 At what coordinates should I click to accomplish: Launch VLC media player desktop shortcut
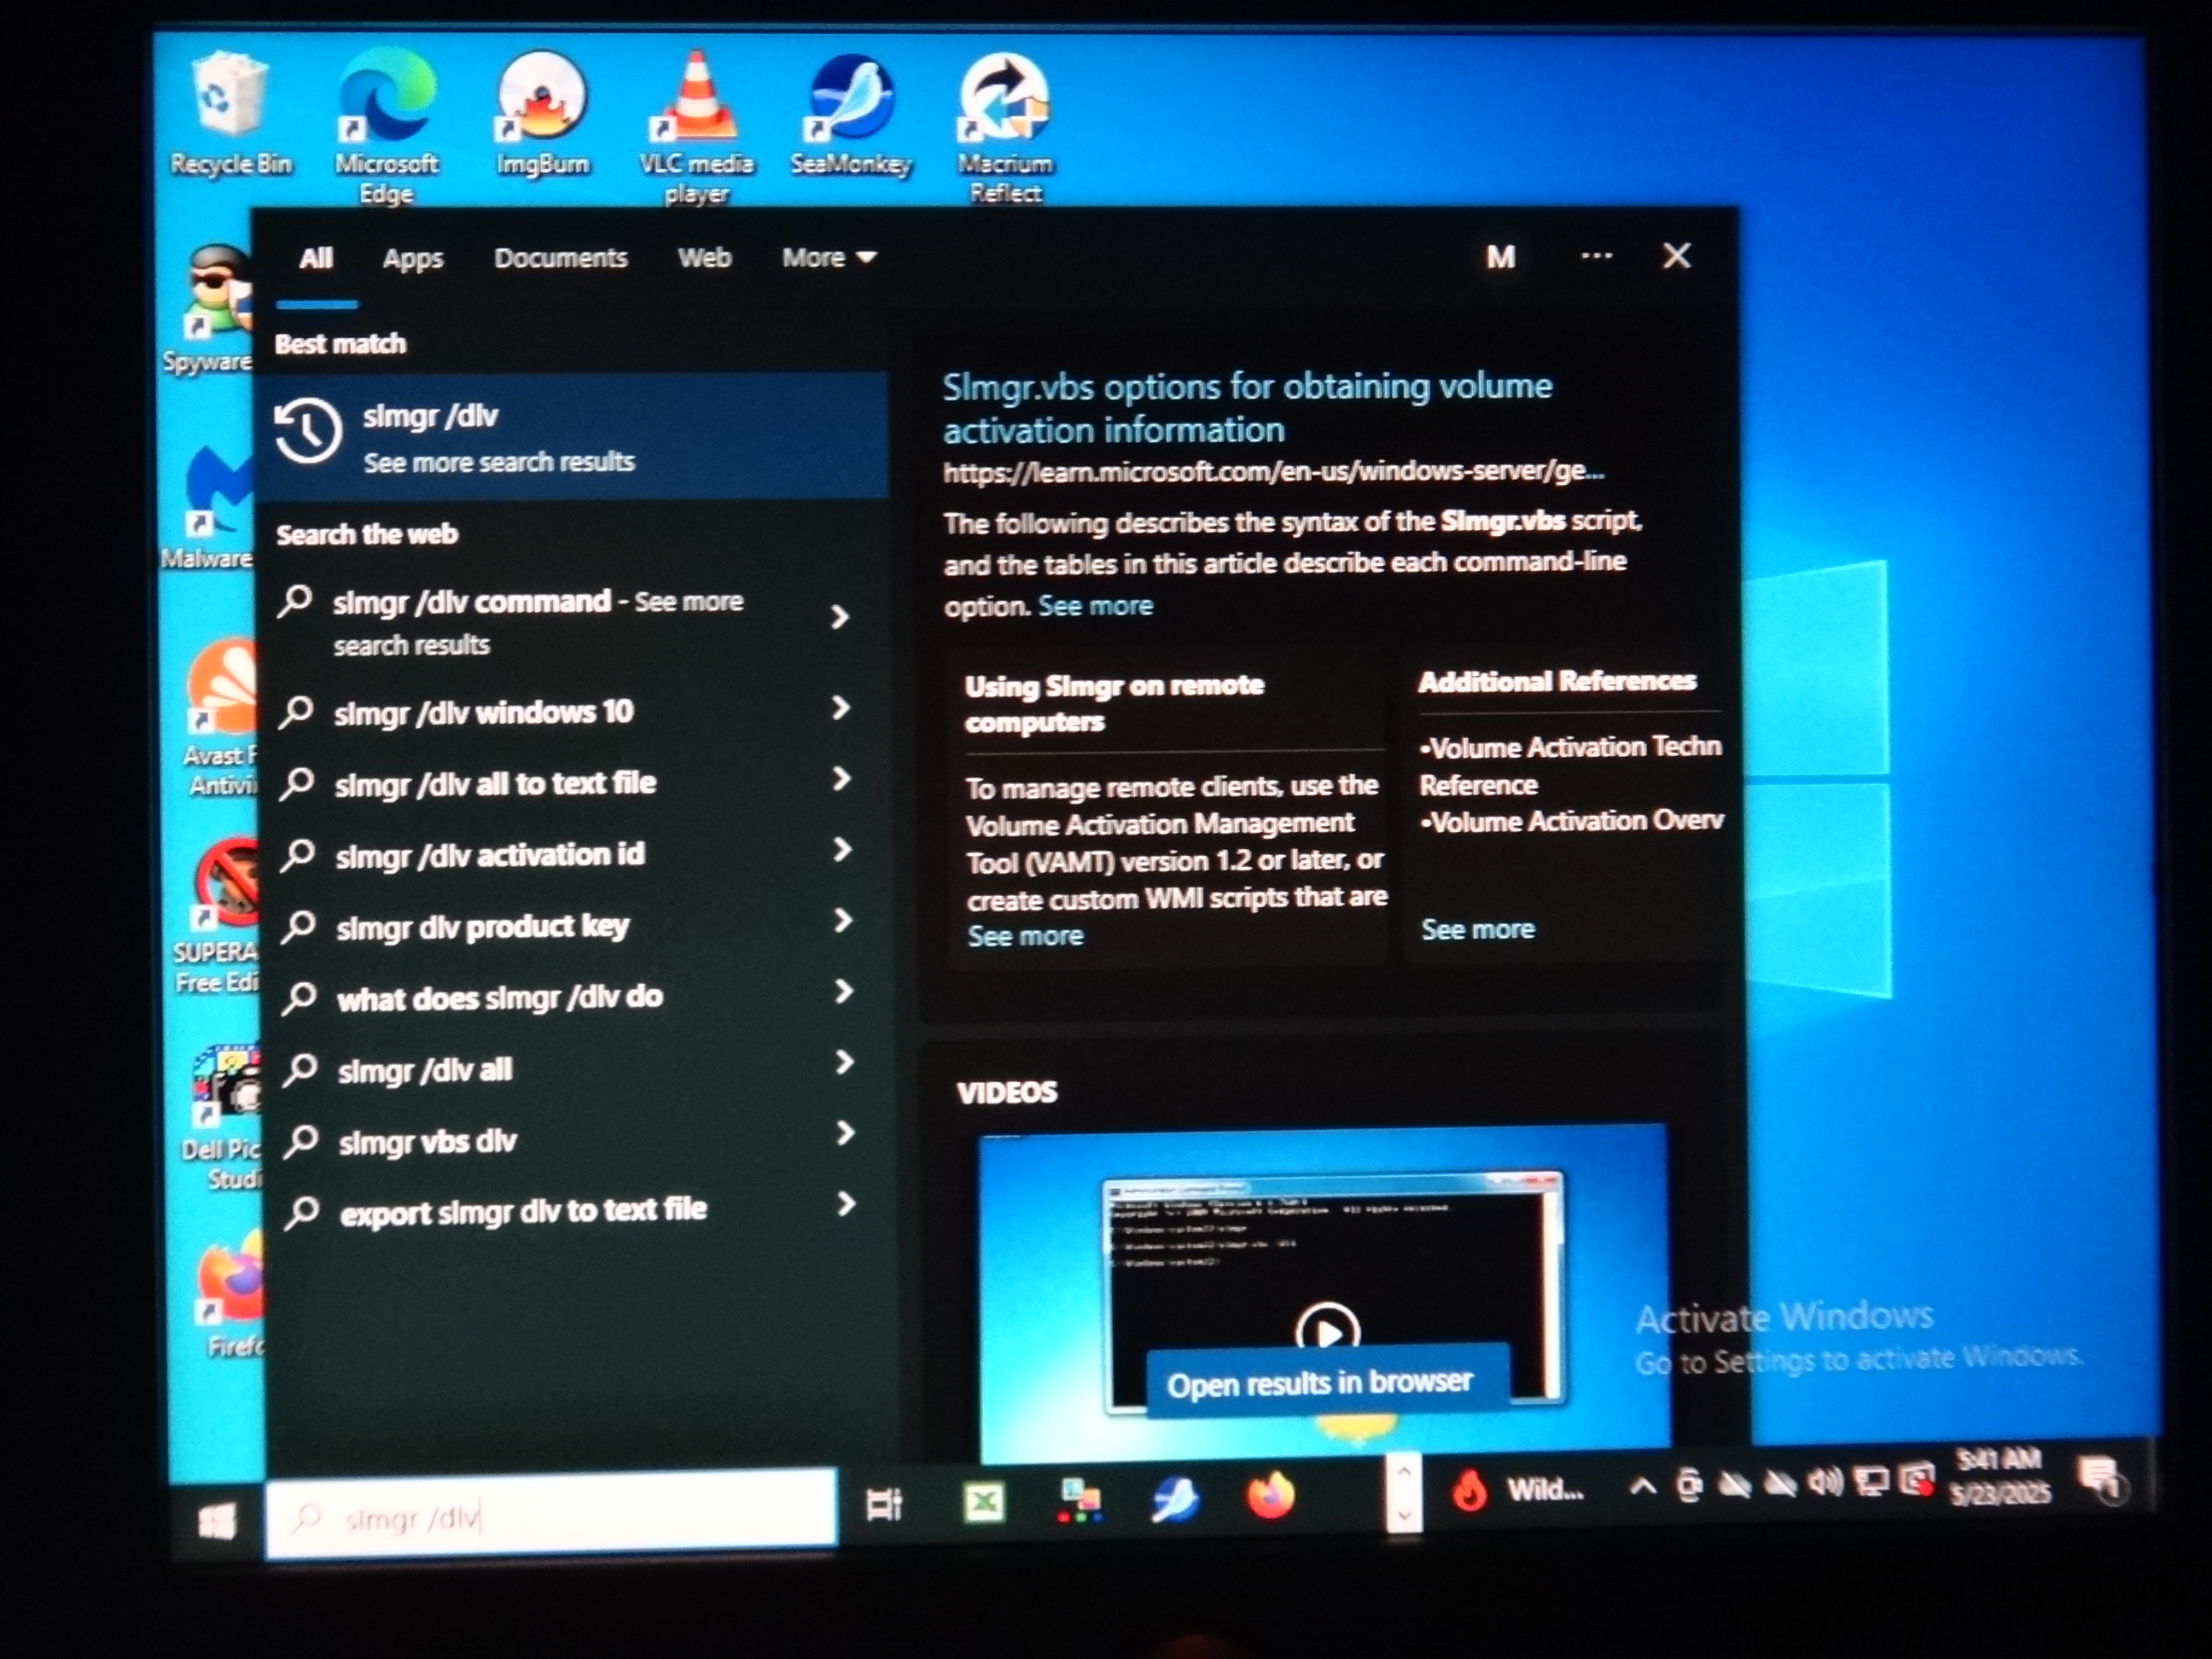coord(696,128)
